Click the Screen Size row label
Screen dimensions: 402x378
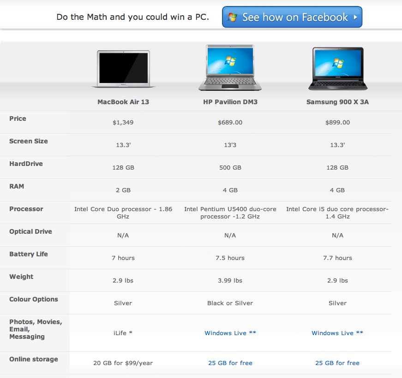point(29,141)
